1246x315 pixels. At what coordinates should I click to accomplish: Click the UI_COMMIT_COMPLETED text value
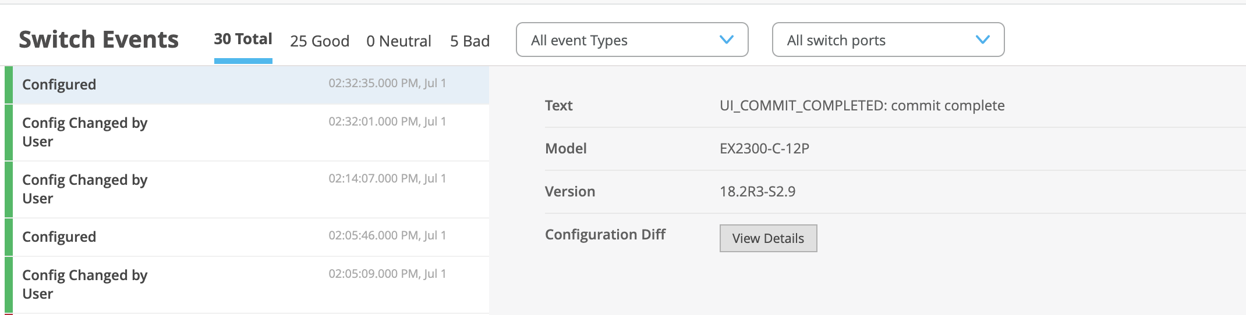point(862,106)
